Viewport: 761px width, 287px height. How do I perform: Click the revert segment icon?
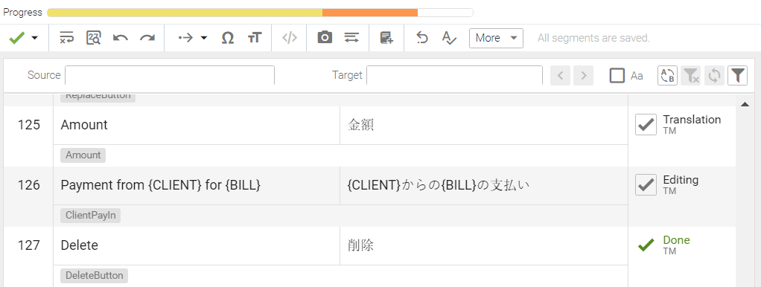pos(422,38)
